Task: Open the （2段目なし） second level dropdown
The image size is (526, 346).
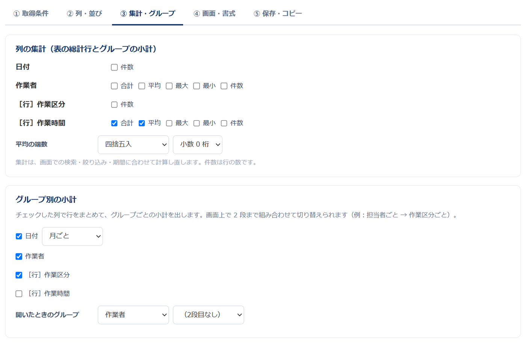Action: (209, 315)
